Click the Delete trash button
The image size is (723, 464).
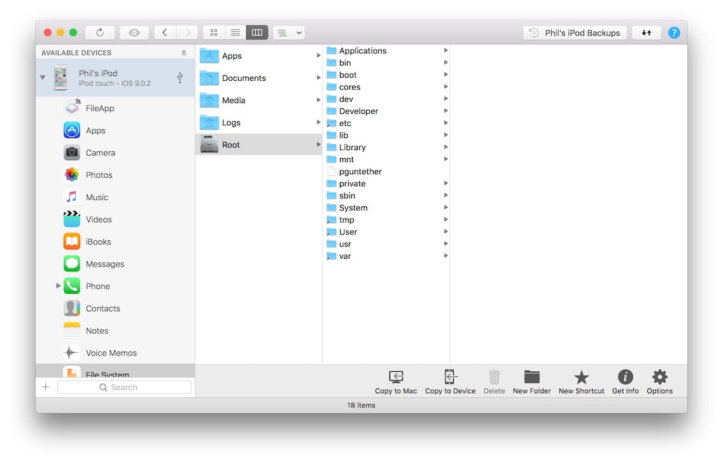[x=494, y=382]
